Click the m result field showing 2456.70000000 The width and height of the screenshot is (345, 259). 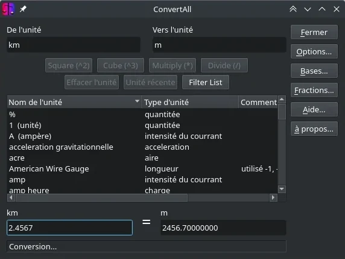tap(223, 228)
